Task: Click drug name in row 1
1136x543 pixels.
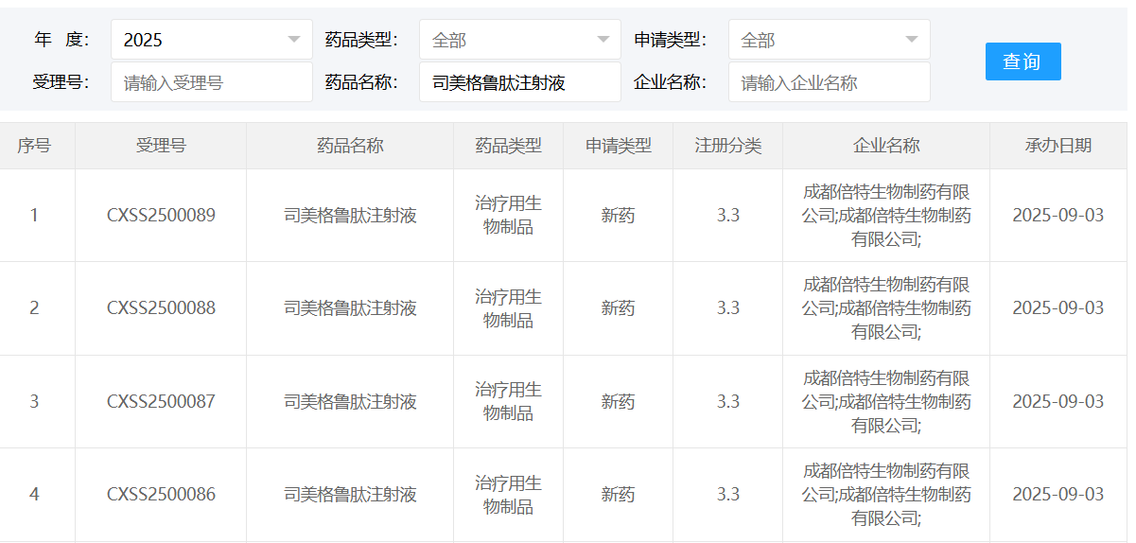Action: [350, 216]
